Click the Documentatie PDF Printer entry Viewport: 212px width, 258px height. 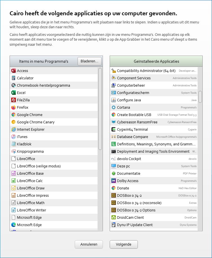(x=154, y=173)
